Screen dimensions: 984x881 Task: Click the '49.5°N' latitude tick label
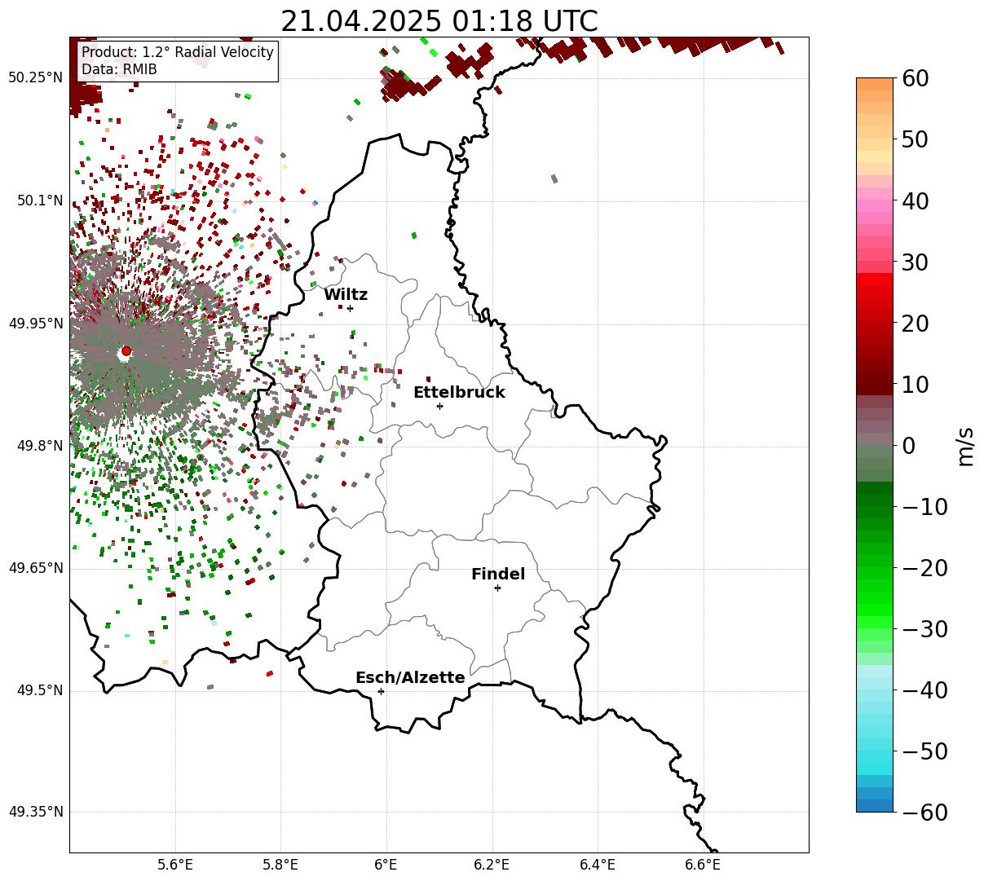coord(39,690)
